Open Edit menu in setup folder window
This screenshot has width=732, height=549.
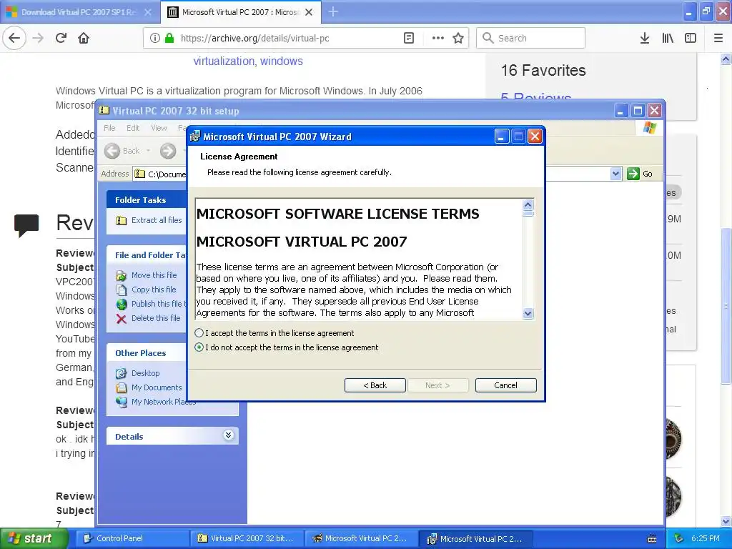133,128
